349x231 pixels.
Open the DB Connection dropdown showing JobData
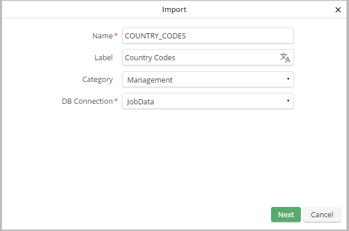[208, 101]
